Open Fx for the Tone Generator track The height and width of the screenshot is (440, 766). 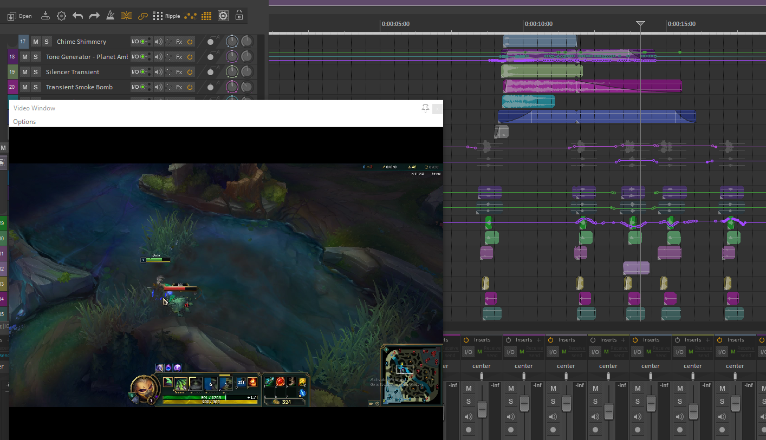[x=179, y=57]
